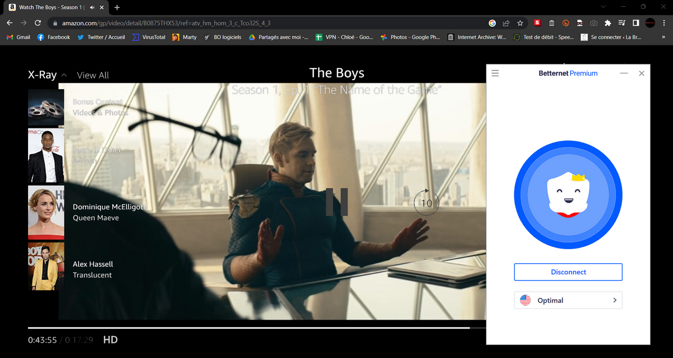Screen dimensions: 673x358
Task: Open the Chrome profile avatar
Action: 650,23
